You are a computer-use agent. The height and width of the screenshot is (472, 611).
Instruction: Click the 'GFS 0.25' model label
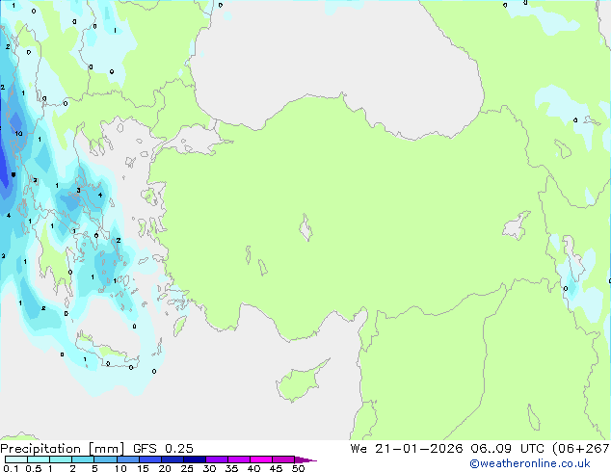tap(163, 449)
